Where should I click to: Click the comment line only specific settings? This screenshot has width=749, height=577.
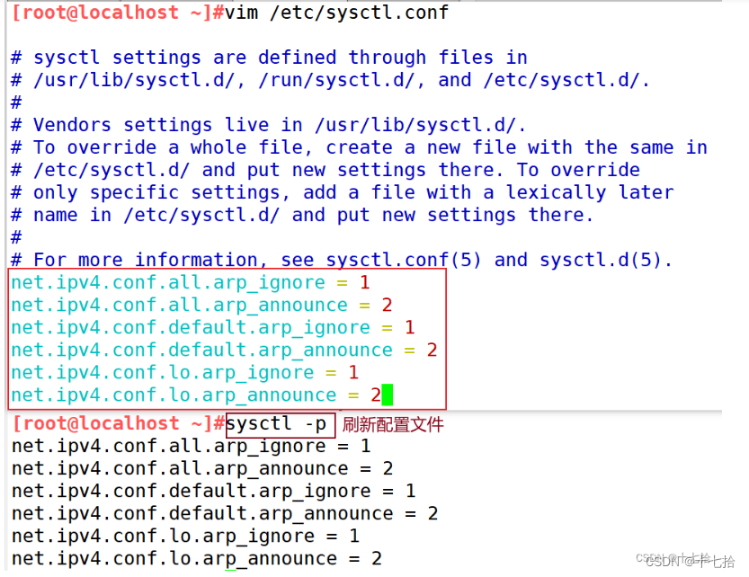(x=342, y=193)
